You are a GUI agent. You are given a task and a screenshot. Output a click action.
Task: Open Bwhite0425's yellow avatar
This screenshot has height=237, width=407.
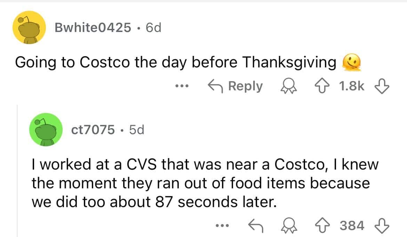(x=30, y=27)
